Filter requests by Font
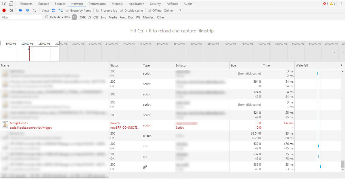 (123, 17)
